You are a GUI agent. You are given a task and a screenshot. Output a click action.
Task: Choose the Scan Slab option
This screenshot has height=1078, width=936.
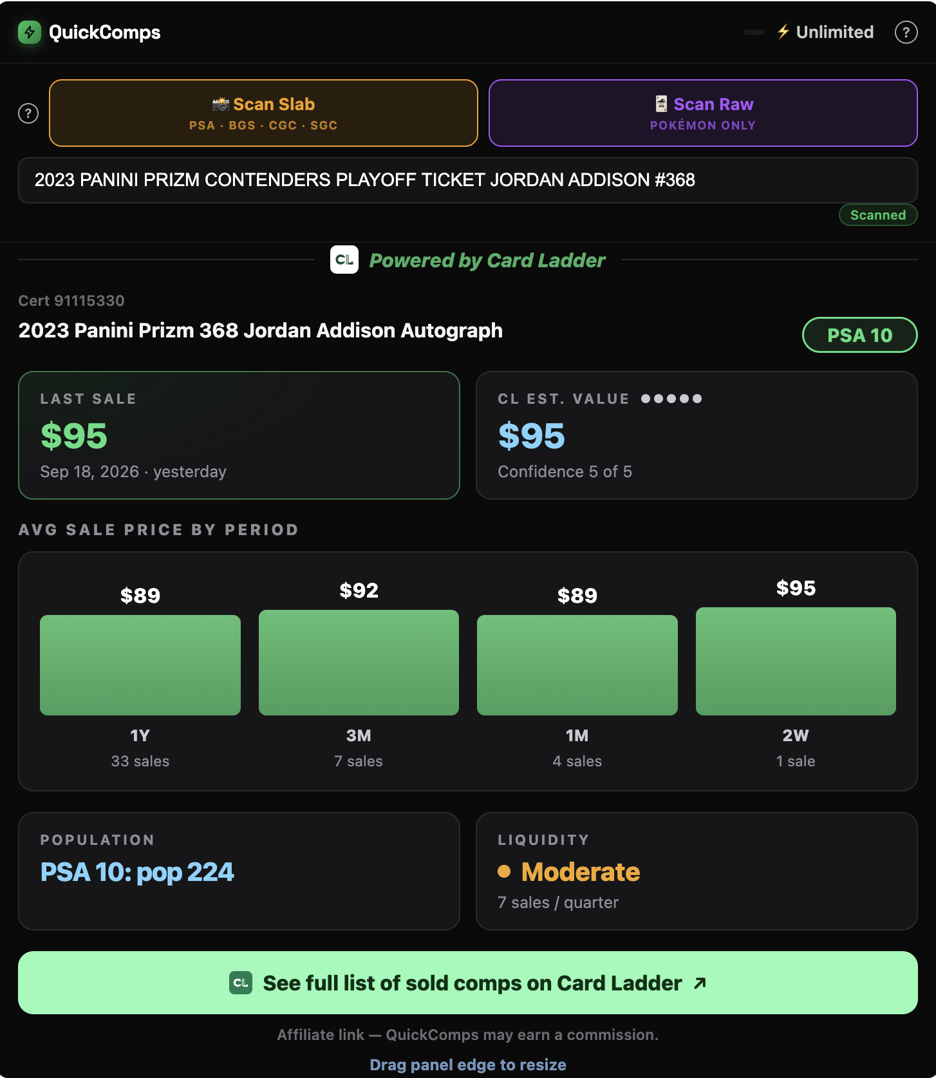(263, 113)
